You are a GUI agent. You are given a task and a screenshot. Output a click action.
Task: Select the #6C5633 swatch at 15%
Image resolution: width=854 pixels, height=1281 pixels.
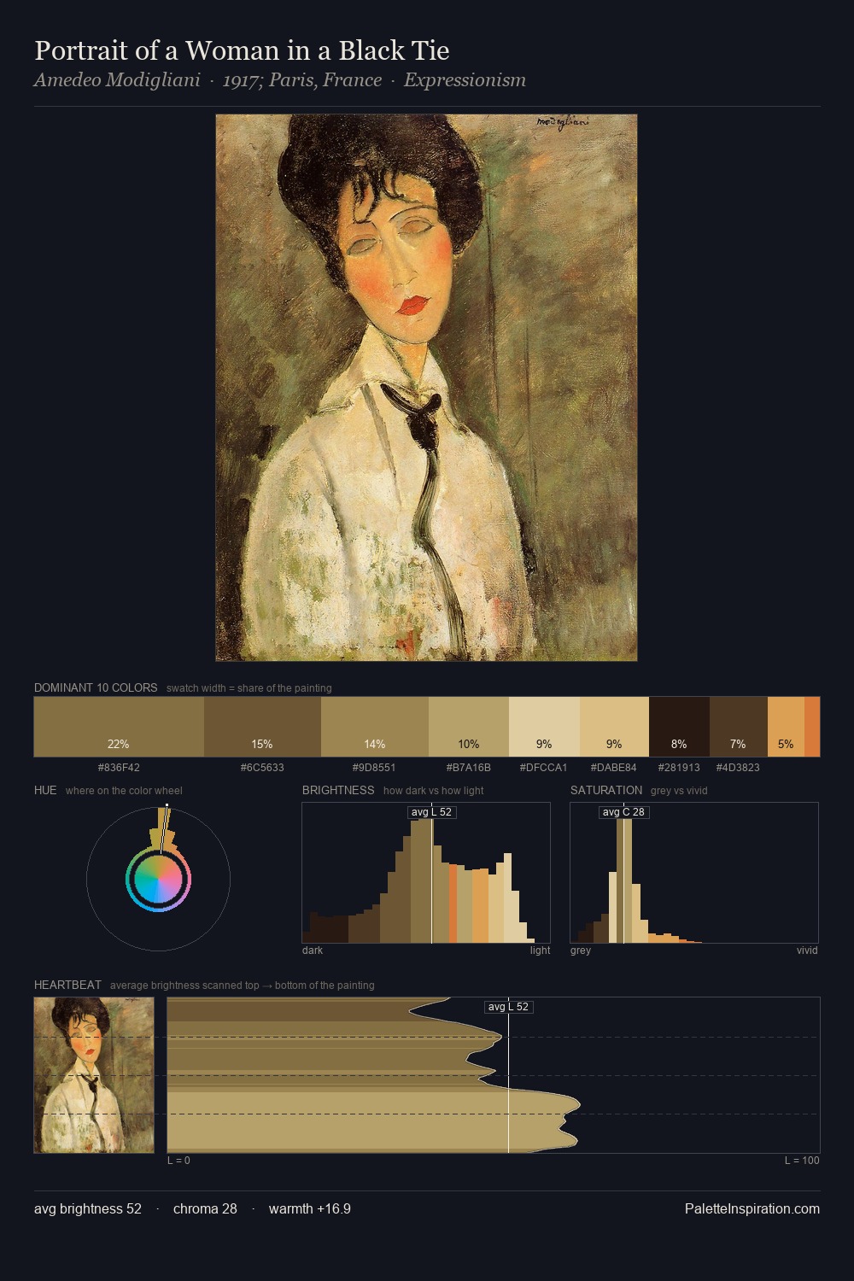[x=262, y=727]
